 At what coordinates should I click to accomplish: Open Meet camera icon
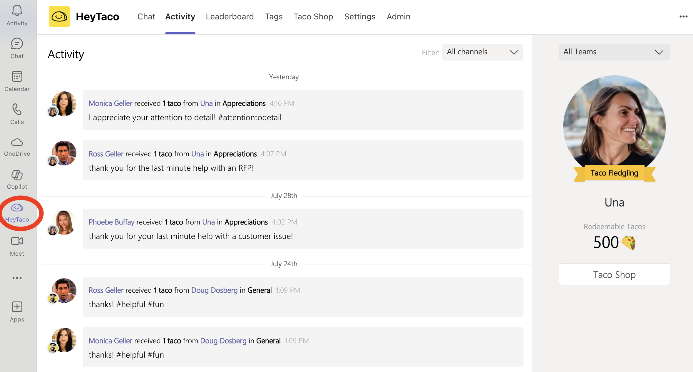click(x=17, y=246)
